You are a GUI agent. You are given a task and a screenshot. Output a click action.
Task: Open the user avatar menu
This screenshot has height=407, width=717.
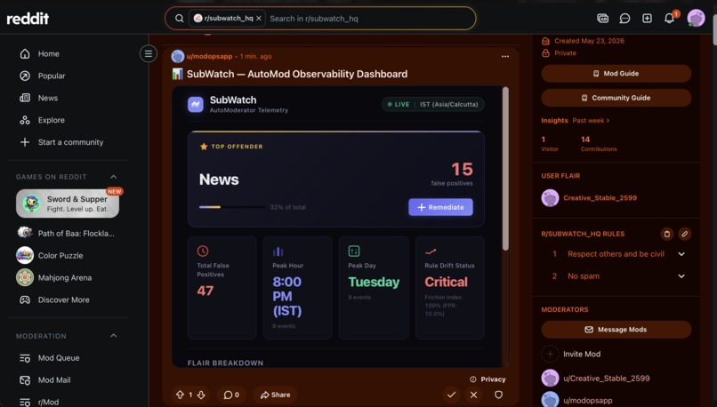tap(696, 19)
